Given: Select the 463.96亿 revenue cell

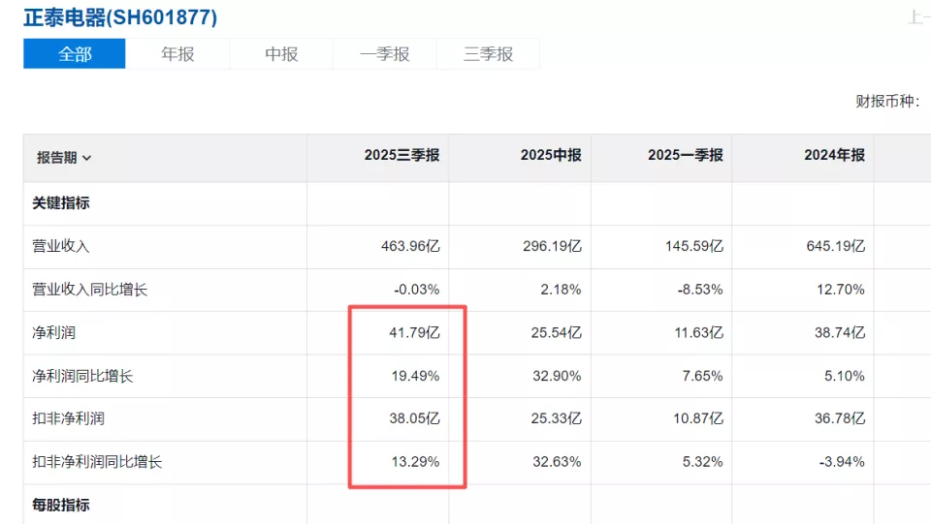Looking at the screenshot, I should point(410,246).
